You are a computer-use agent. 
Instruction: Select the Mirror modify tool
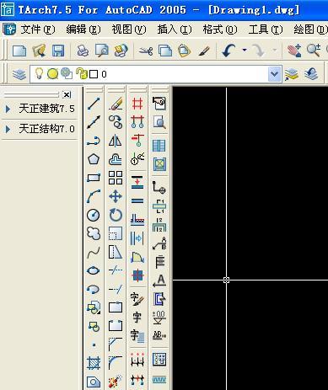[116, 141]
